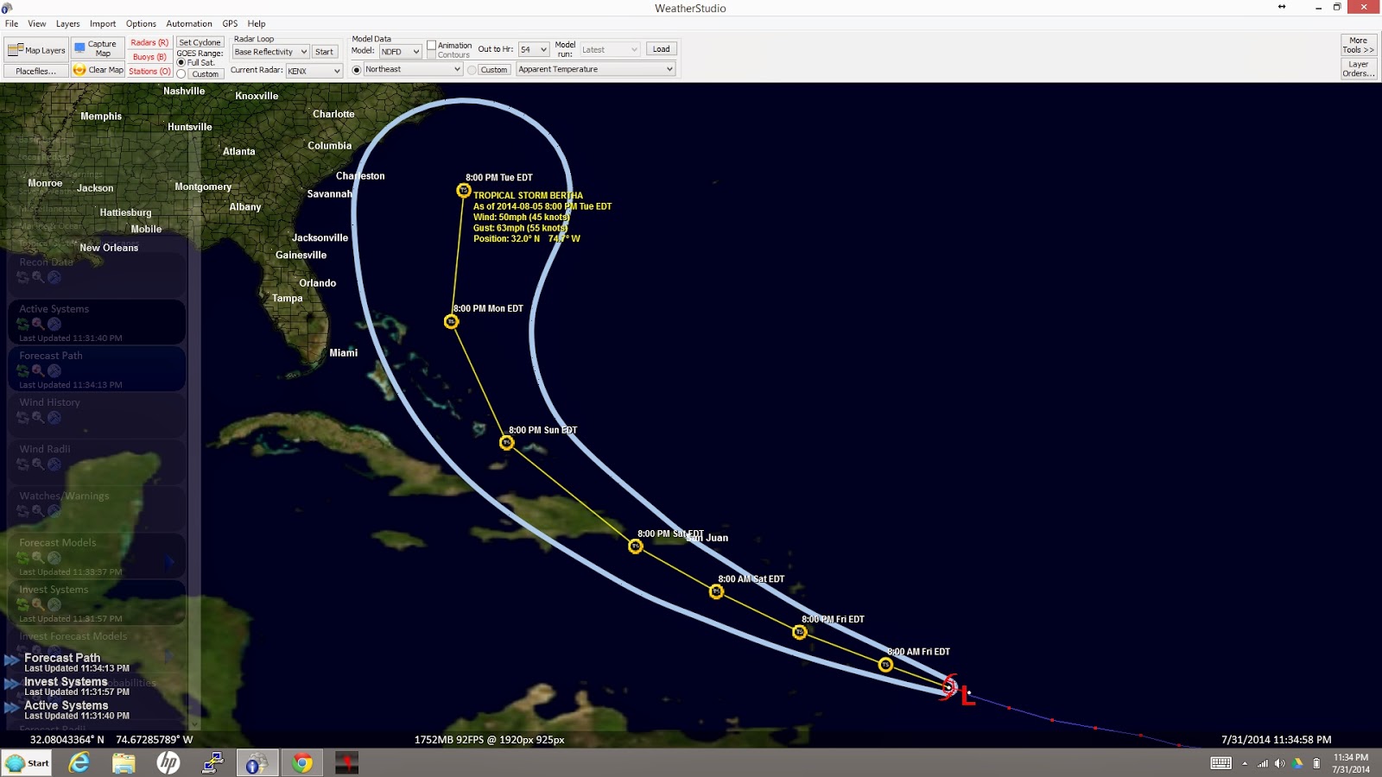Click the Load model data button
This screenshot has height=777, width=1382.
(x=661, y=49)
